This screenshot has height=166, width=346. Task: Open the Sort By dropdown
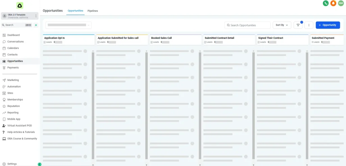tap(282, 25)
